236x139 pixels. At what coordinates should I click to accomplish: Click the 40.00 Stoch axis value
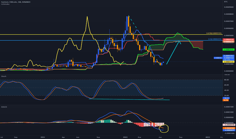pos(226,90)
